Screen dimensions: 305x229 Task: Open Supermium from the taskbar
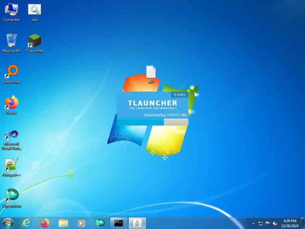click(100, 223)
